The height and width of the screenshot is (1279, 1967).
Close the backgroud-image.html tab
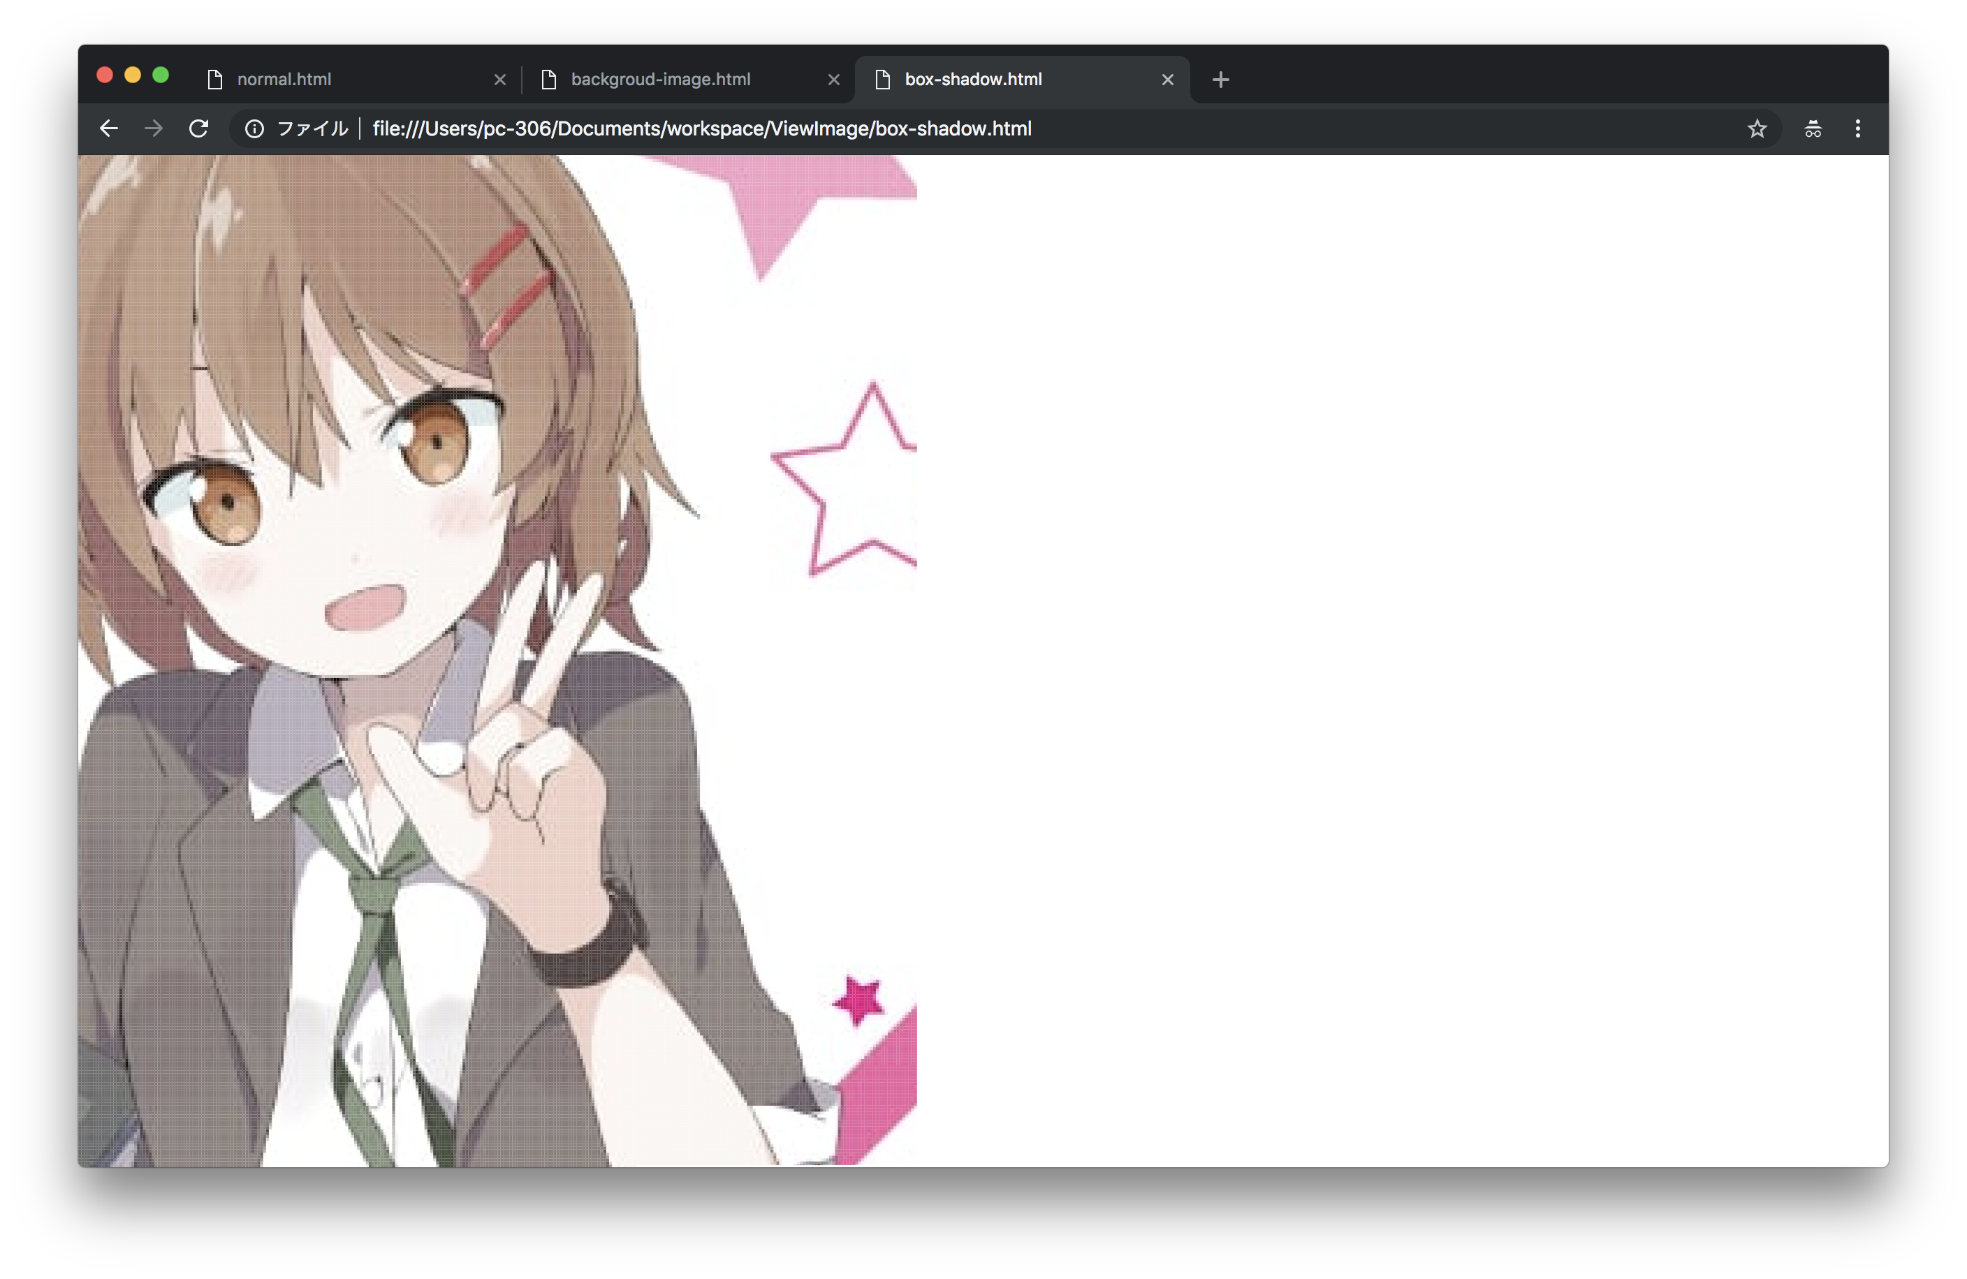point(834,80)
